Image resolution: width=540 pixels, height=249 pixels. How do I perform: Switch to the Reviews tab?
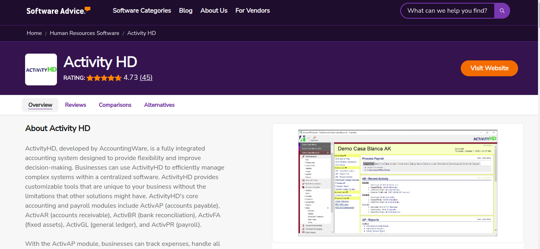(76, 105)
